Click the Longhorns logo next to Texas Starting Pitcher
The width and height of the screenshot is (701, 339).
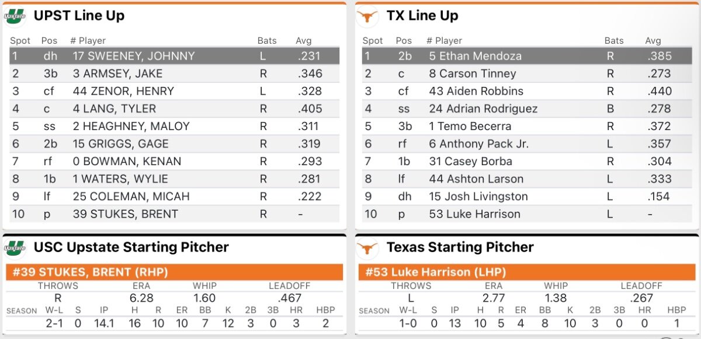367,247
